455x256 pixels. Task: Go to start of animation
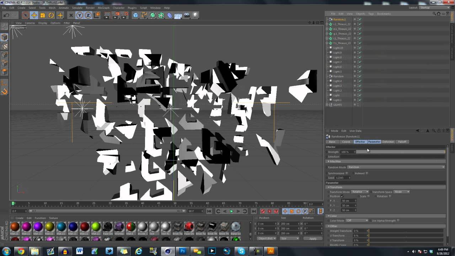click(x=209, y=211)
